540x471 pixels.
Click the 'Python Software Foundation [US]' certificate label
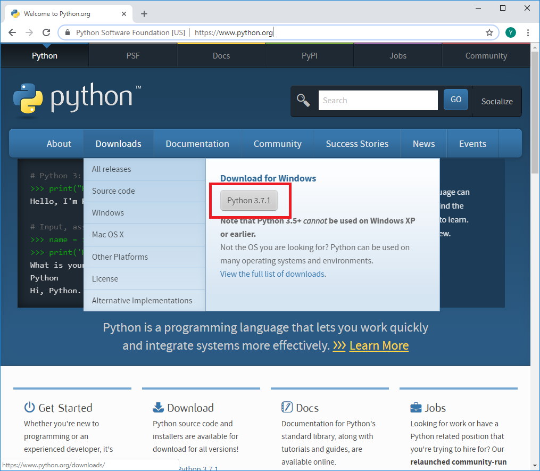[130, 33]
